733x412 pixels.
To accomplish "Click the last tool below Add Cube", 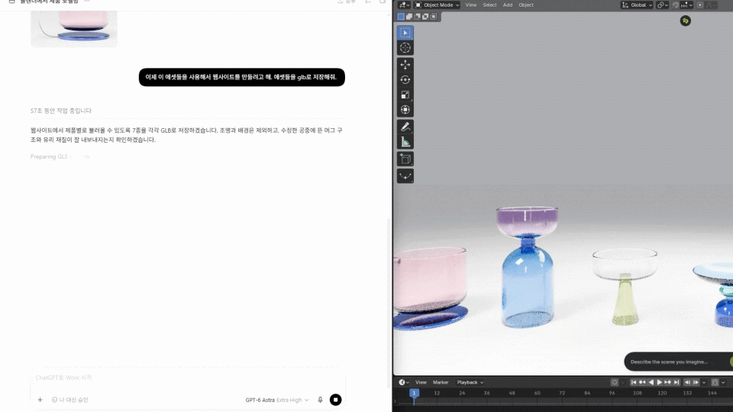I will [x=405, y=176].
